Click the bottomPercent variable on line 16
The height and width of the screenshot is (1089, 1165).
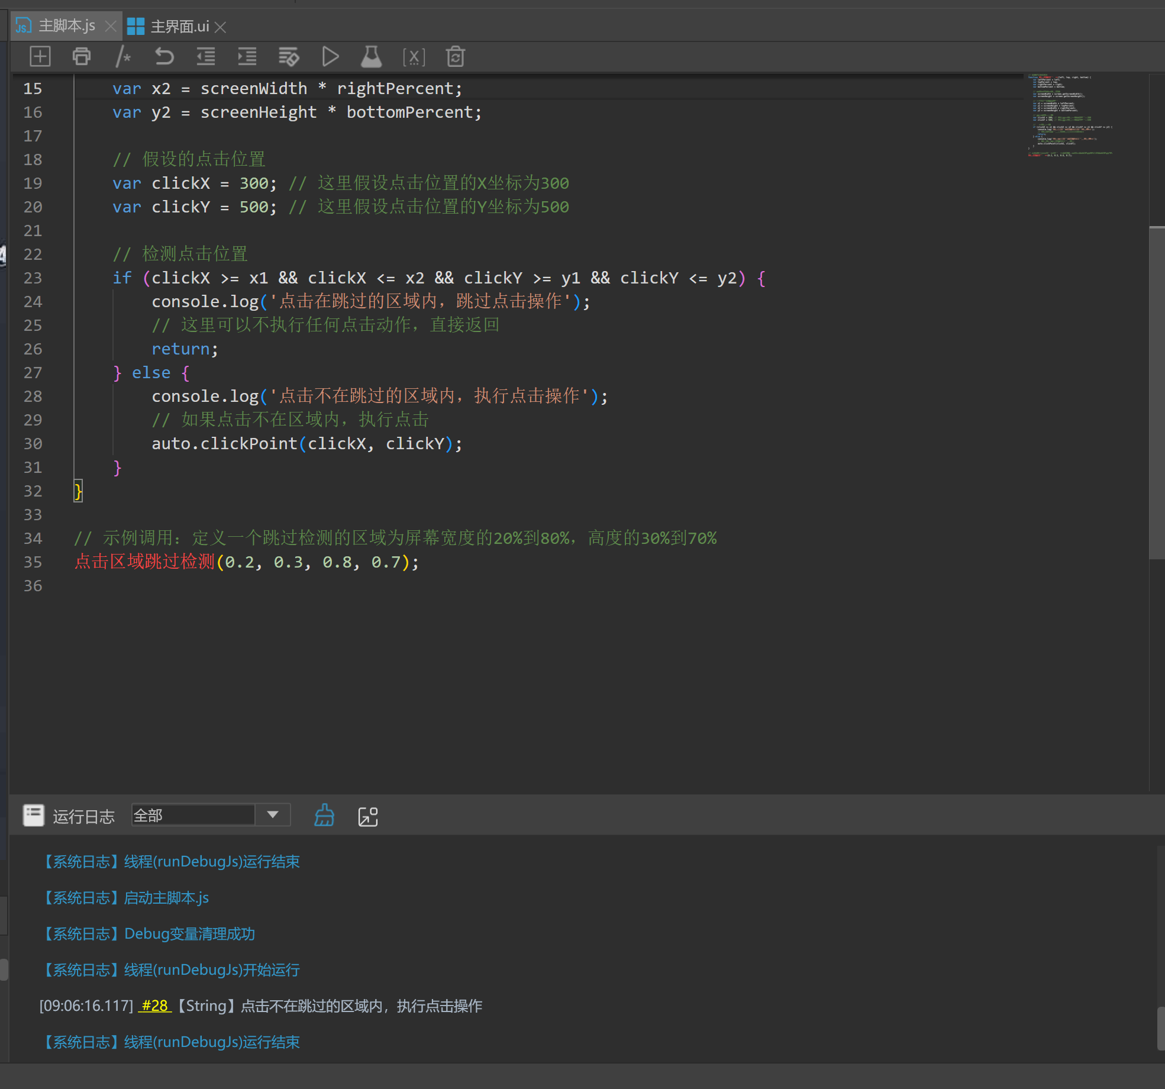pyautogui.click(x=409, y=112)
